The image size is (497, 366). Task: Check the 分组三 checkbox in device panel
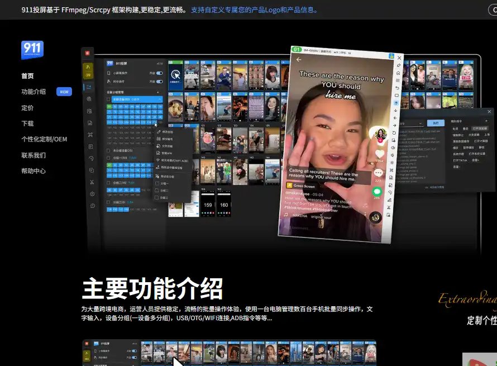point(108,202)
